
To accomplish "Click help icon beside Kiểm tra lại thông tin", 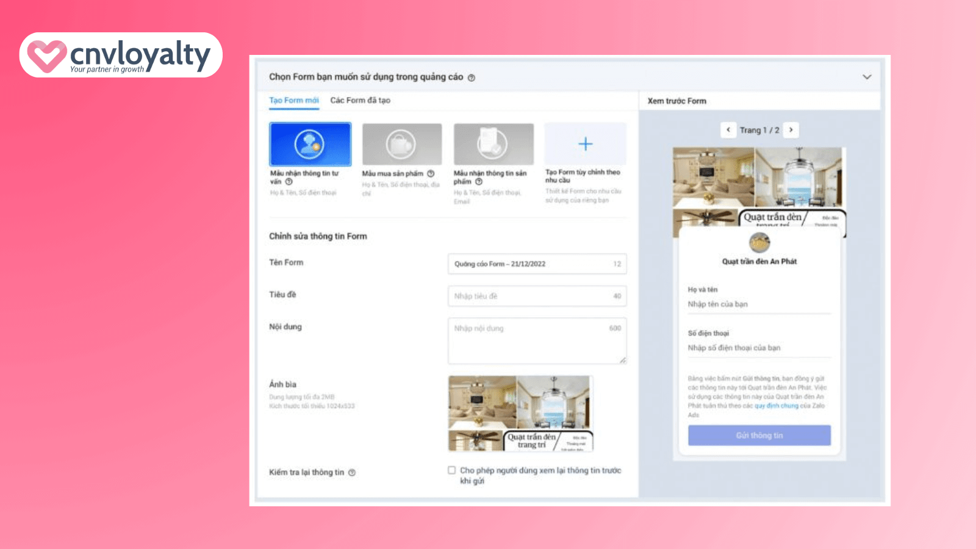I will pyautogui.click(x=352, y=473).
